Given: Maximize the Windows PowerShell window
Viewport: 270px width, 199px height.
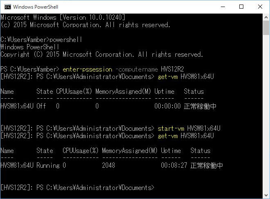Looking at the screenshot, I should (241, 7).
